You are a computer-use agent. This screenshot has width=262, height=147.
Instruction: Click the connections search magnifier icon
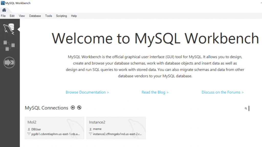tap(246, 108)
